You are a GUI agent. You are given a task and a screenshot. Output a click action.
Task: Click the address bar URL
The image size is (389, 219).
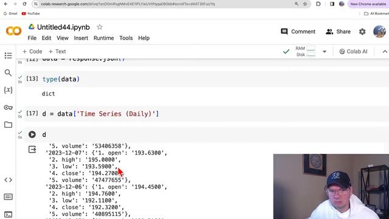coord(128,4)
